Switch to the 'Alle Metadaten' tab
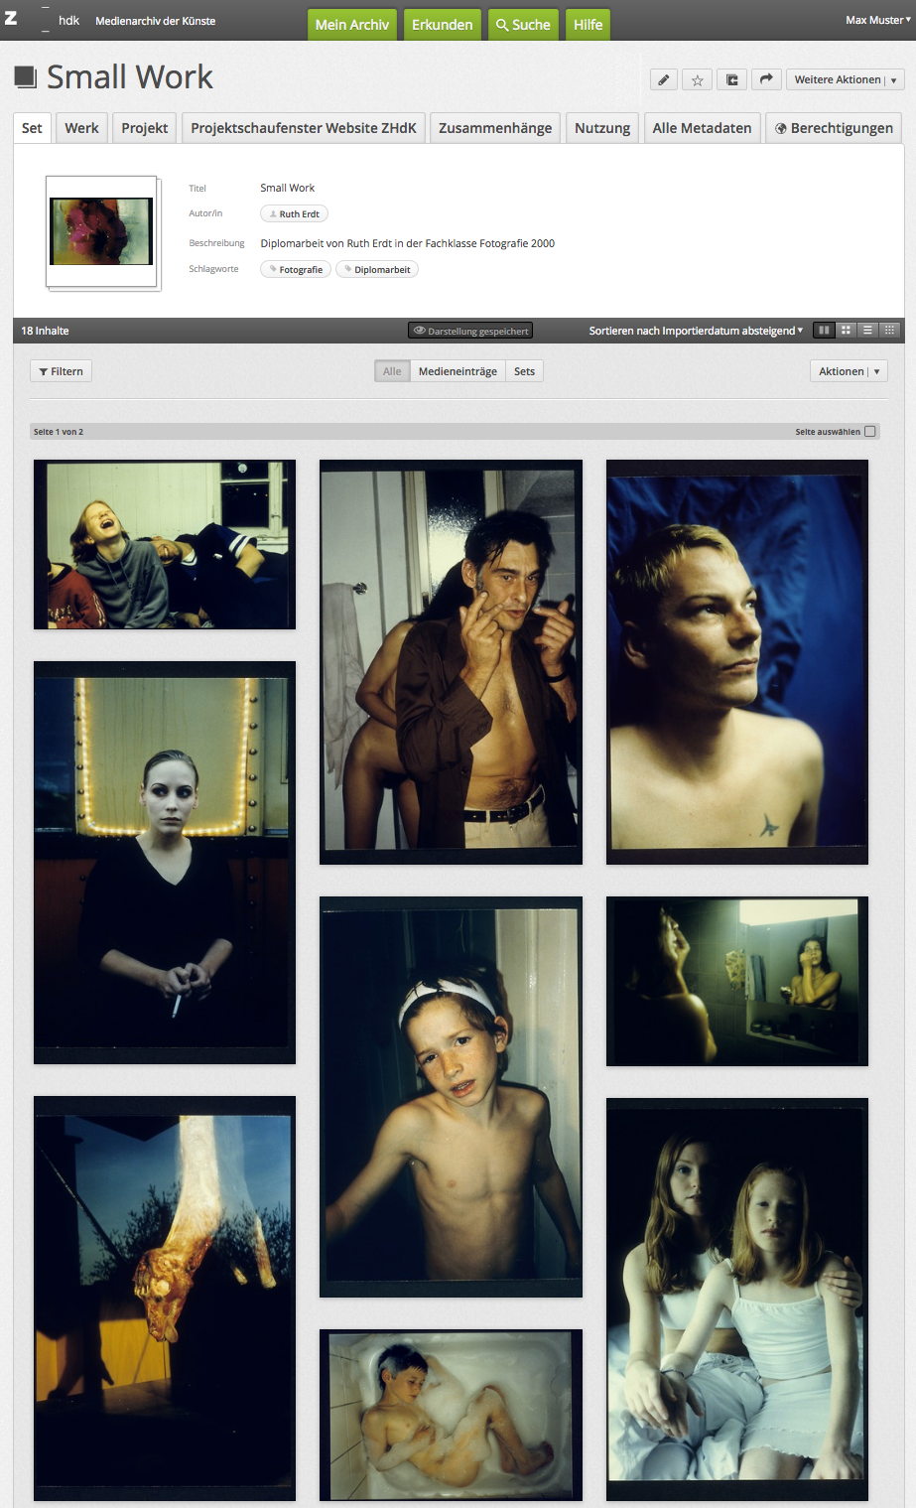Image resolution: width=916 pixels, height=1508 pixels. (x=702, y=128)
